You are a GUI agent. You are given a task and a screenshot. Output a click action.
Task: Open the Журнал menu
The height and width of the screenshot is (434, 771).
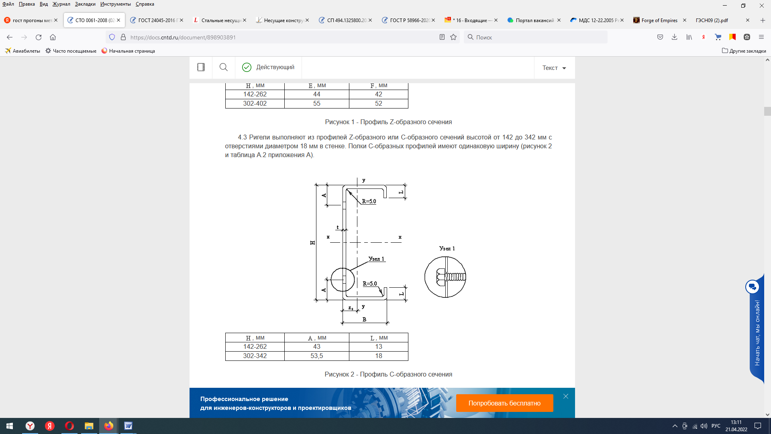coord(61,4)
